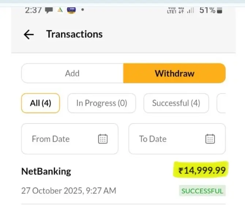Open the To Date calendar icon
The width and height of the screenshot is (245, 205).
(x=210, y=139)
